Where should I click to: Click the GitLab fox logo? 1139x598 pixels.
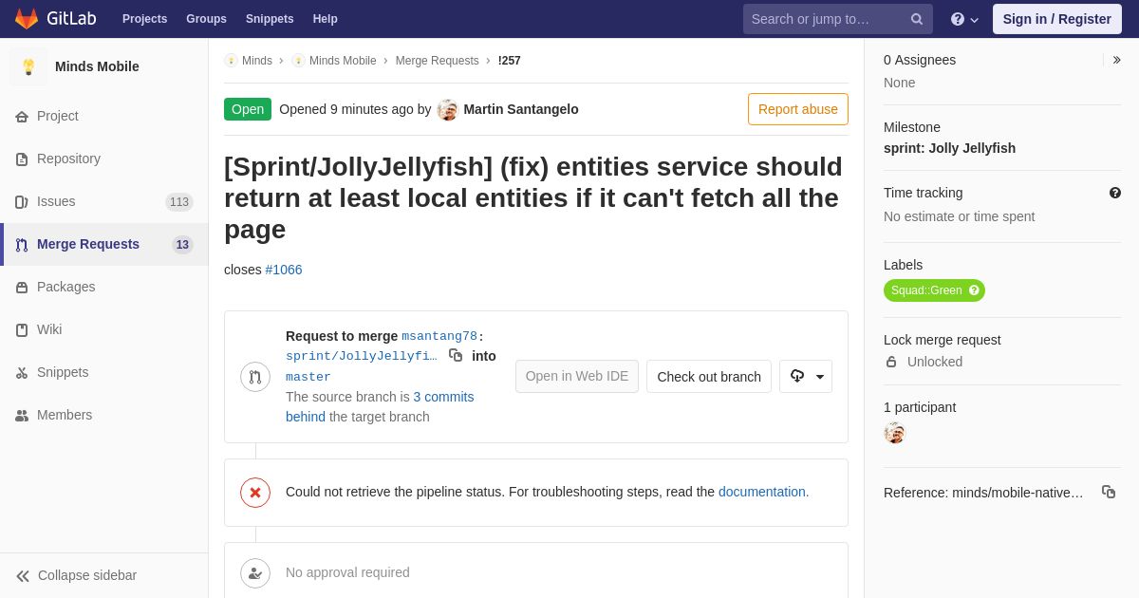coord(27,19)
